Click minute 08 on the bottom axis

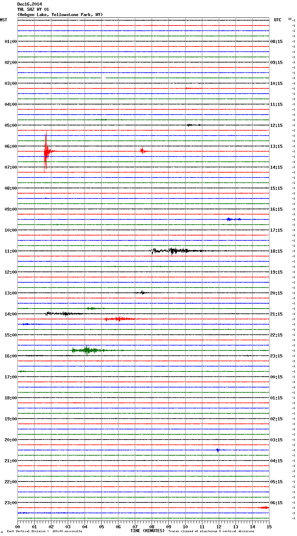pos(152,527)
